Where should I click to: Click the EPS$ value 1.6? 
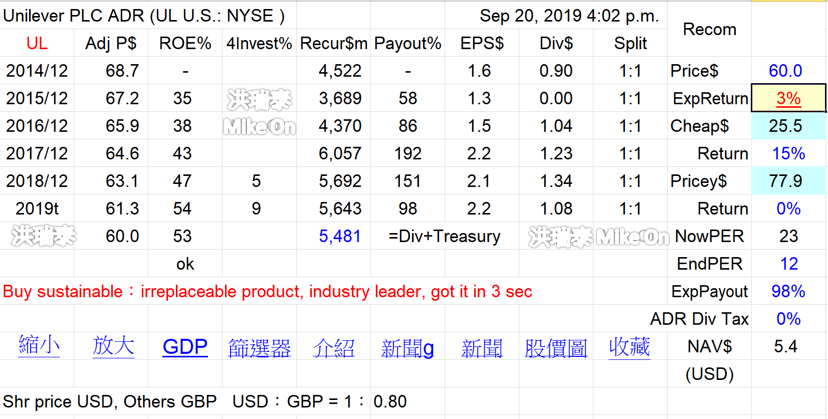tap(479, 71)
